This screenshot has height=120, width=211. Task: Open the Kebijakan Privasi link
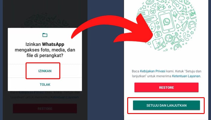(153, 71)
